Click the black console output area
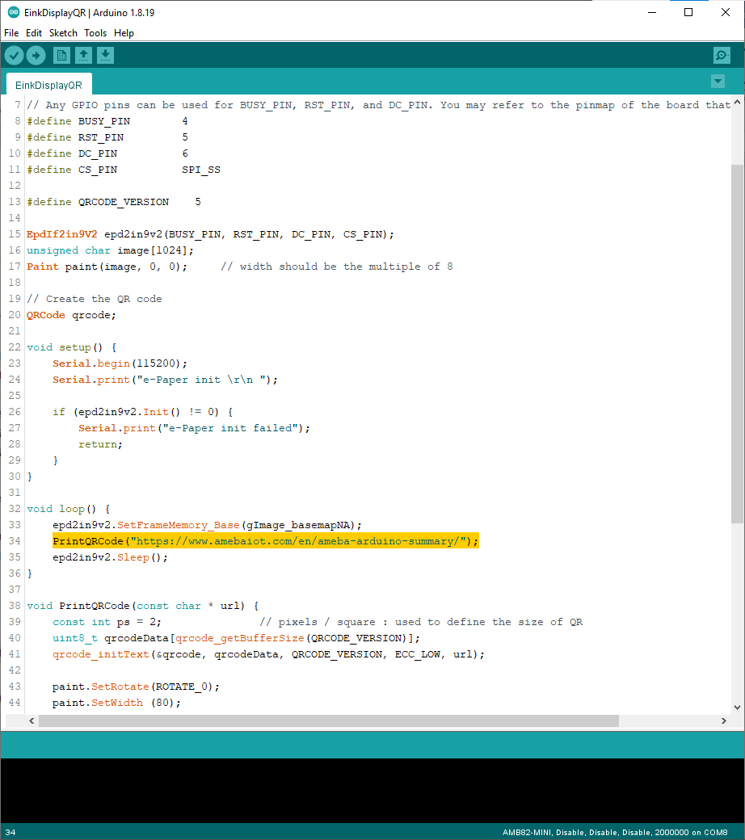This screenshot has width=745, height=840. tap(372, 790)
